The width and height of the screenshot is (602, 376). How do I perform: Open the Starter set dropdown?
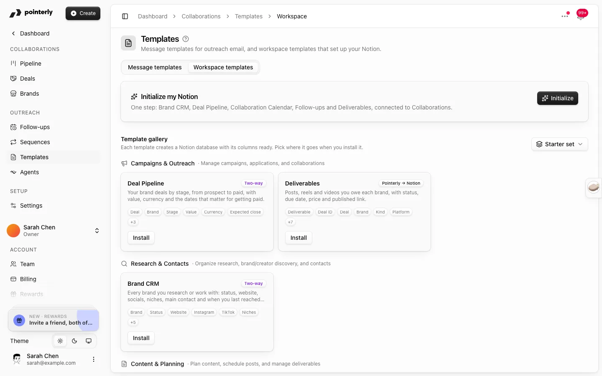click(559, 144)
